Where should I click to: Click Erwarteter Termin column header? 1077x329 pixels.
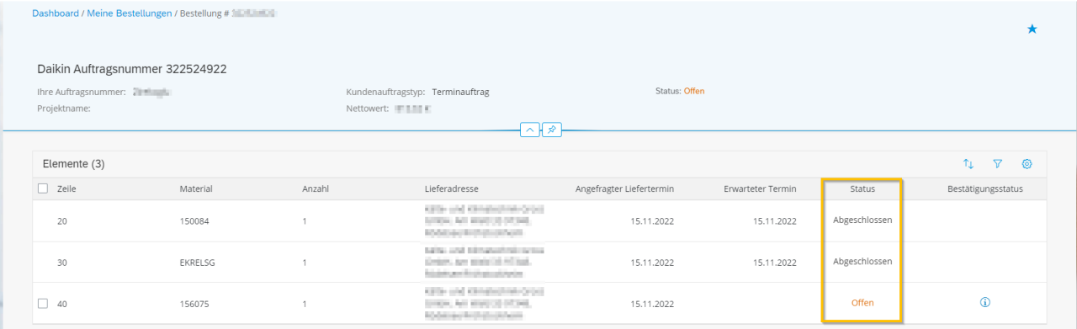pyautogui.click(x=760, y=188)
